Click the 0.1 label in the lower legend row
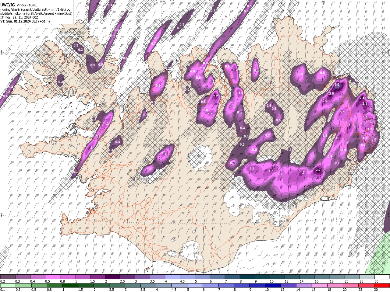This screenshot has width=390, height=292. point(2,290)
